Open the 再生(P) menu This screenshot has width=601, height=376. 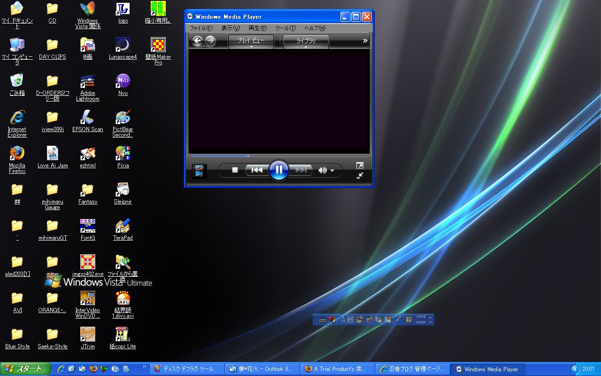click(257, 28)
